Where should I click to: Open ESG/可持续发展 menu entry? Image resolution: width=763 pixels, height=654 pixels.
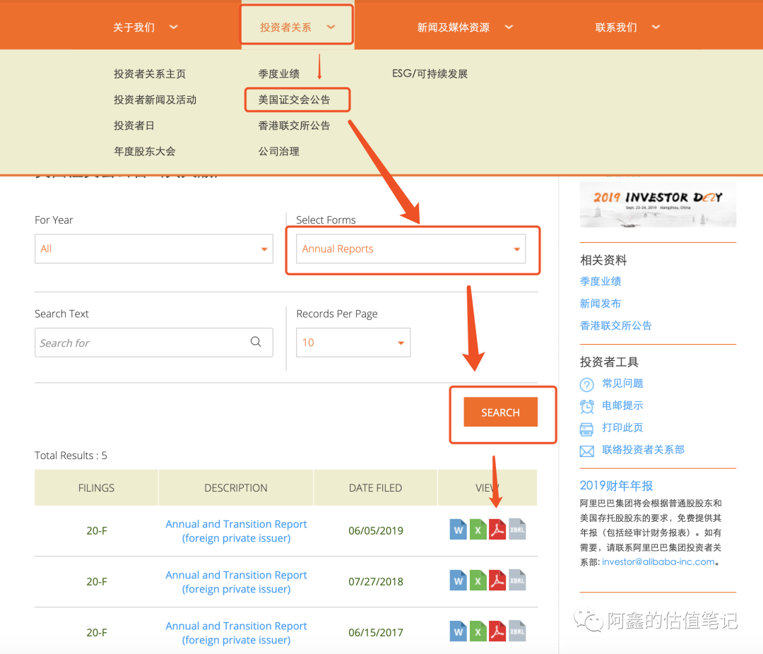[x=430, y=74]
